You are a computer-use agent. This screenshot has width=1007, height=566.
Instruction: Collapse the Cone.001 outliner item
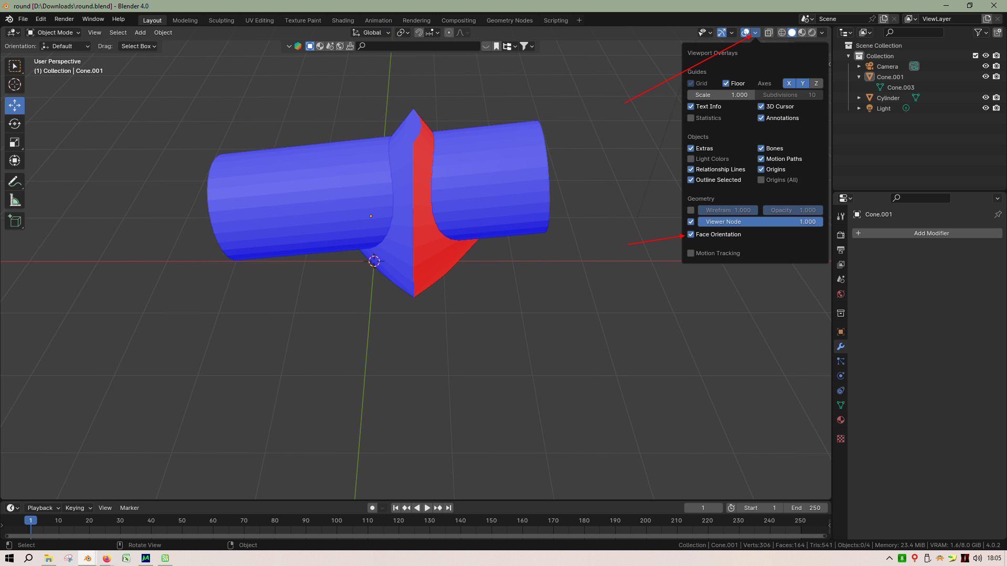[x=859, y=77]
